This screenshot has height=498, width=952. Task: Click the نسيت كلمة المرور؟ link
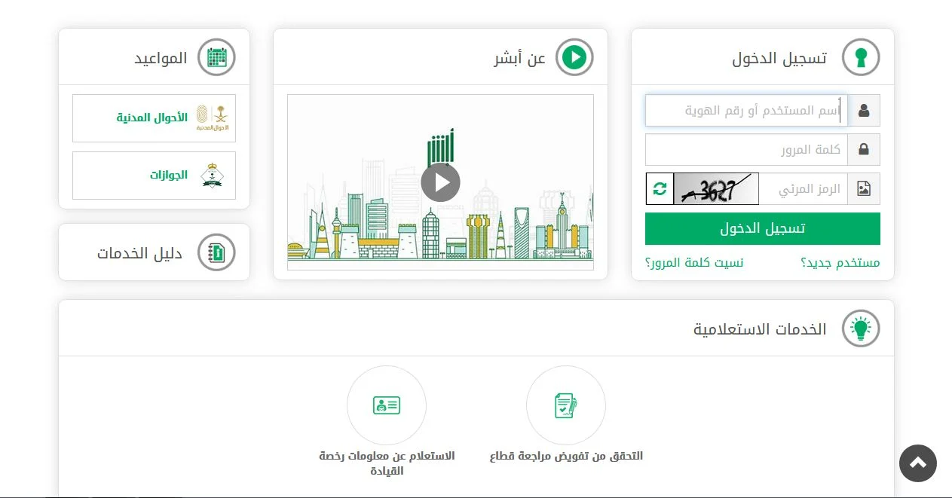pos(693,263)
